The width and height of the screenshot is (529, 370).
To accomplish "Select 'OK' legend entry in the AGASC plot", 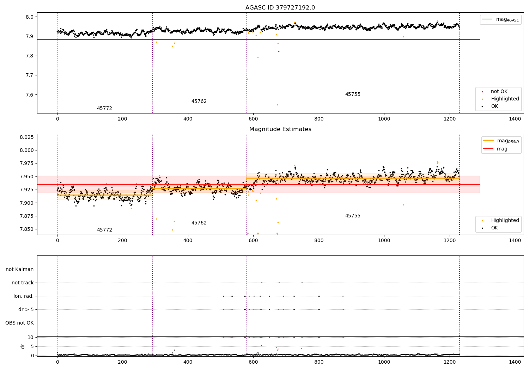I will pos(490,106).
